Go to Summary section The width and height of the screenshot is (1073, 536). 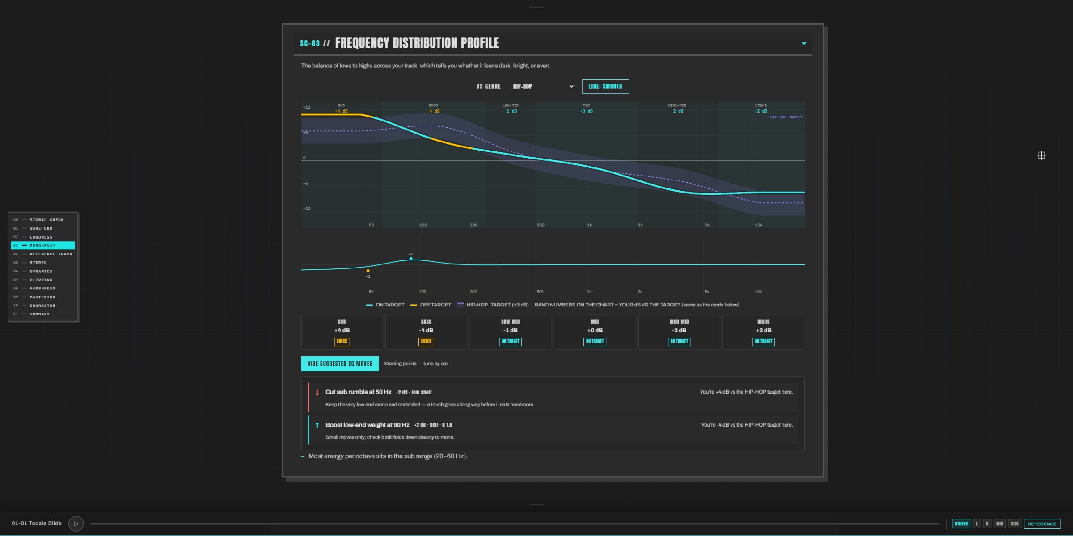pyautogui.click(x=43, y=314)
